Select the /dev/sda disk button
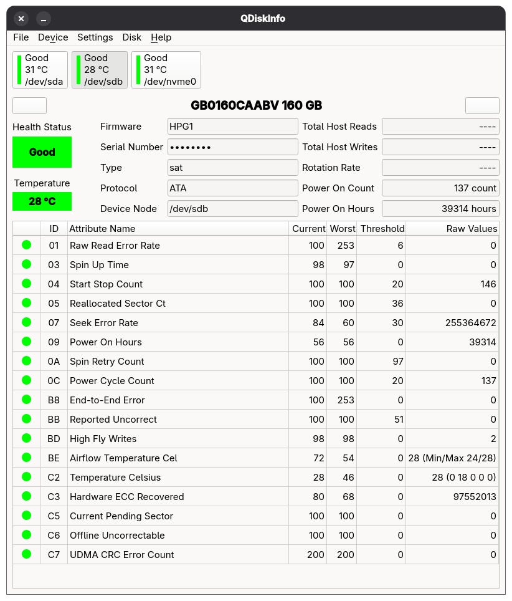The width and height of the screenshot is (512, 601). coord(40,70)
